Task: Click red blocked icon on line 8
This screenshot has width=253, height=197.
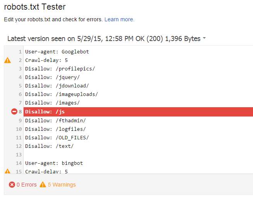Action: point(14,111)
